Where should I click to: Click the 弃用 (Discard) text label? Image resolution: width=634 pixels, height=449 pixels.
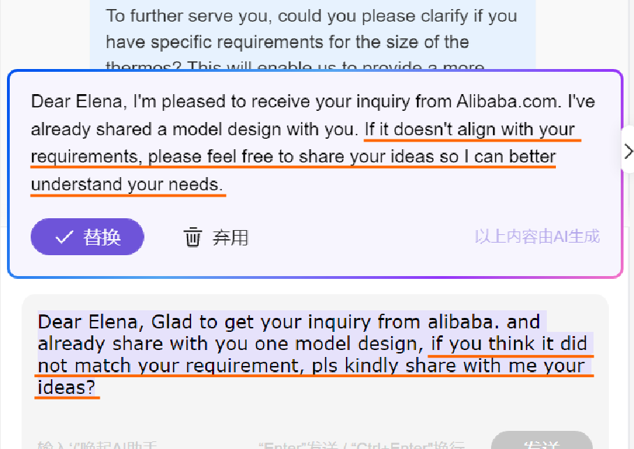click(230, 237)
